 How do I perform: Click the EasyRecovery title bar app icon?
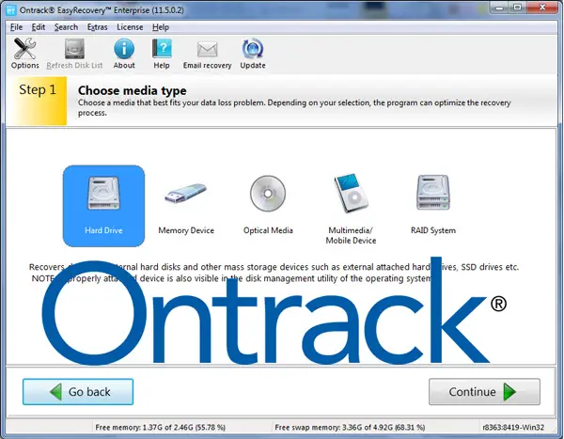[11, 10]
